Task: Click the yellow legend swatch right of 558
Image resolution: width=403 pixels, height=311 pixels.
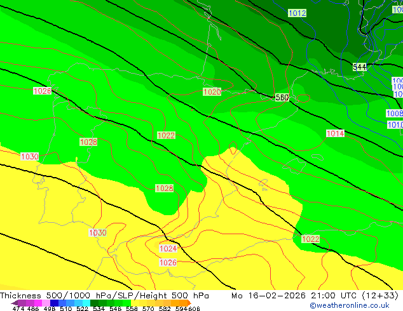Action: [135, 303]
